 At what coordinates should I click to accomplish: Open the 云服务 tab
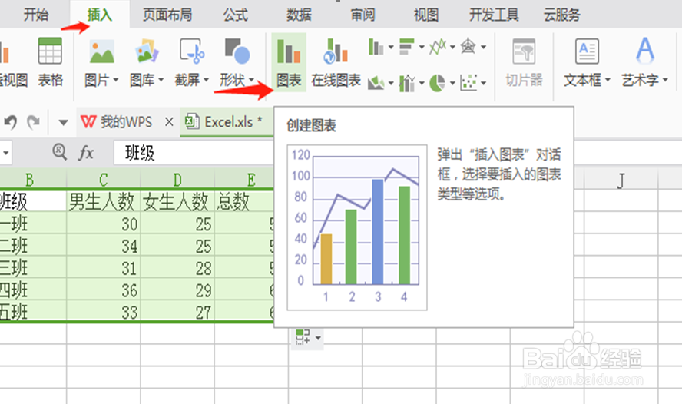tap(562, 15)
